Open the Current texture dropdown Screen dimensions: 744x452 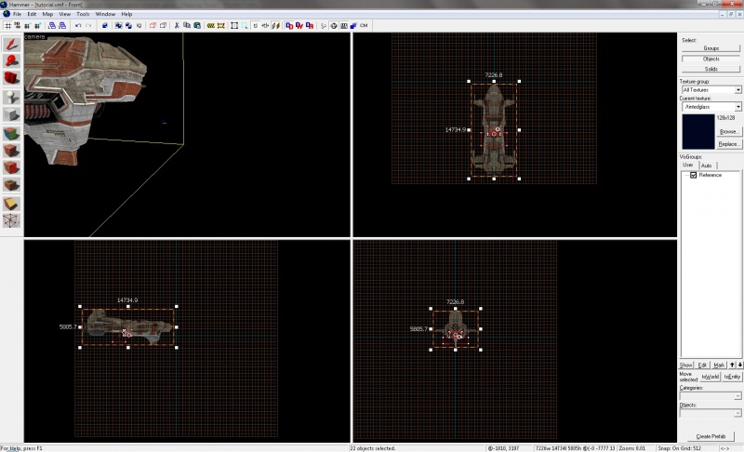(711, 107)
